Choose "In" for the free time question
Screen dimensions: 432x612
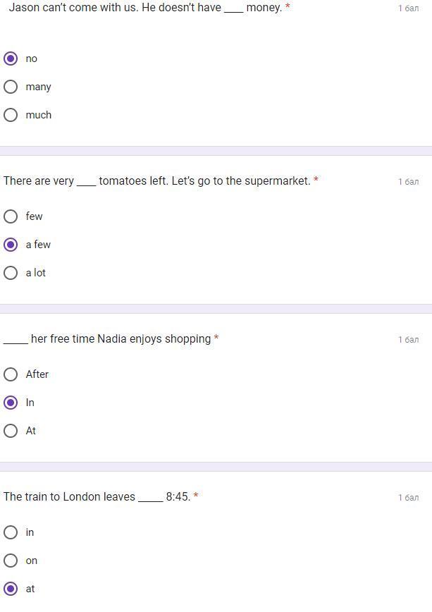coord(11,403)
